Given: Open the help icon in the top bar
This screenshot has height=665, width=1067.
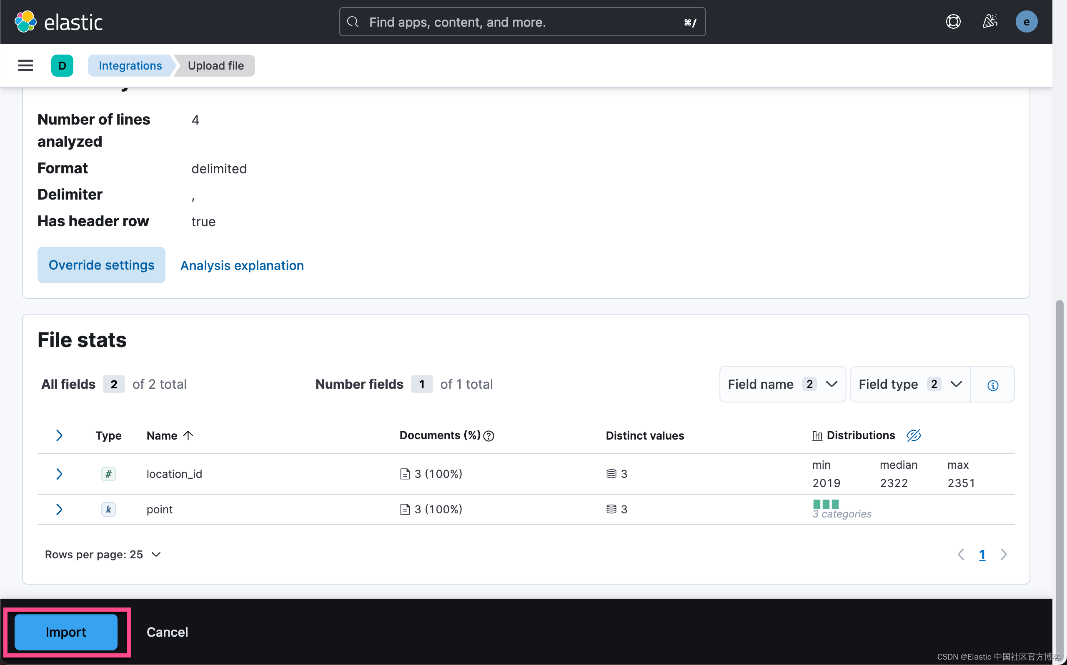Looking at the screenshot, I should (953, 22).
